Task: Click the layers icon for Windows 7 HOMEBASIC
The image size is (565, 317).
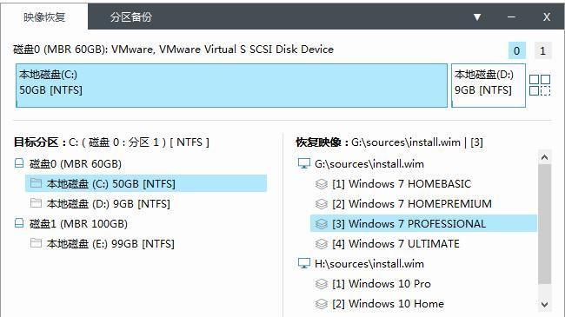Action: click(x=321, y=184)
